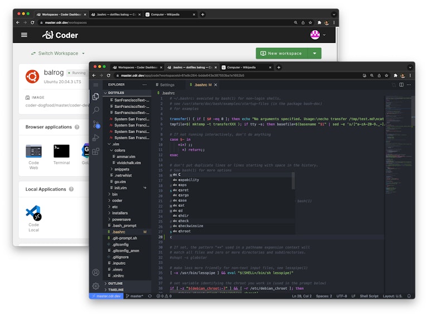Launch the Terminal application in Coder dashboard
This screenshot has height=316, width=428.
[61, 155]
